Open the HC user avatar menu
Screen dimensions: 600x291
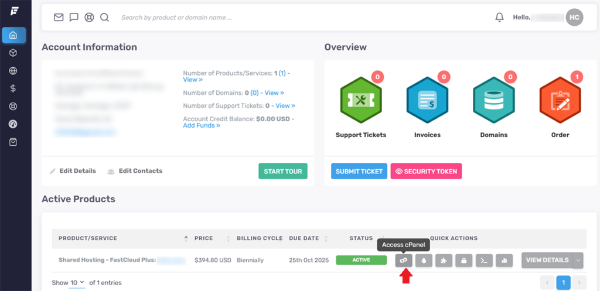(574, 18)
